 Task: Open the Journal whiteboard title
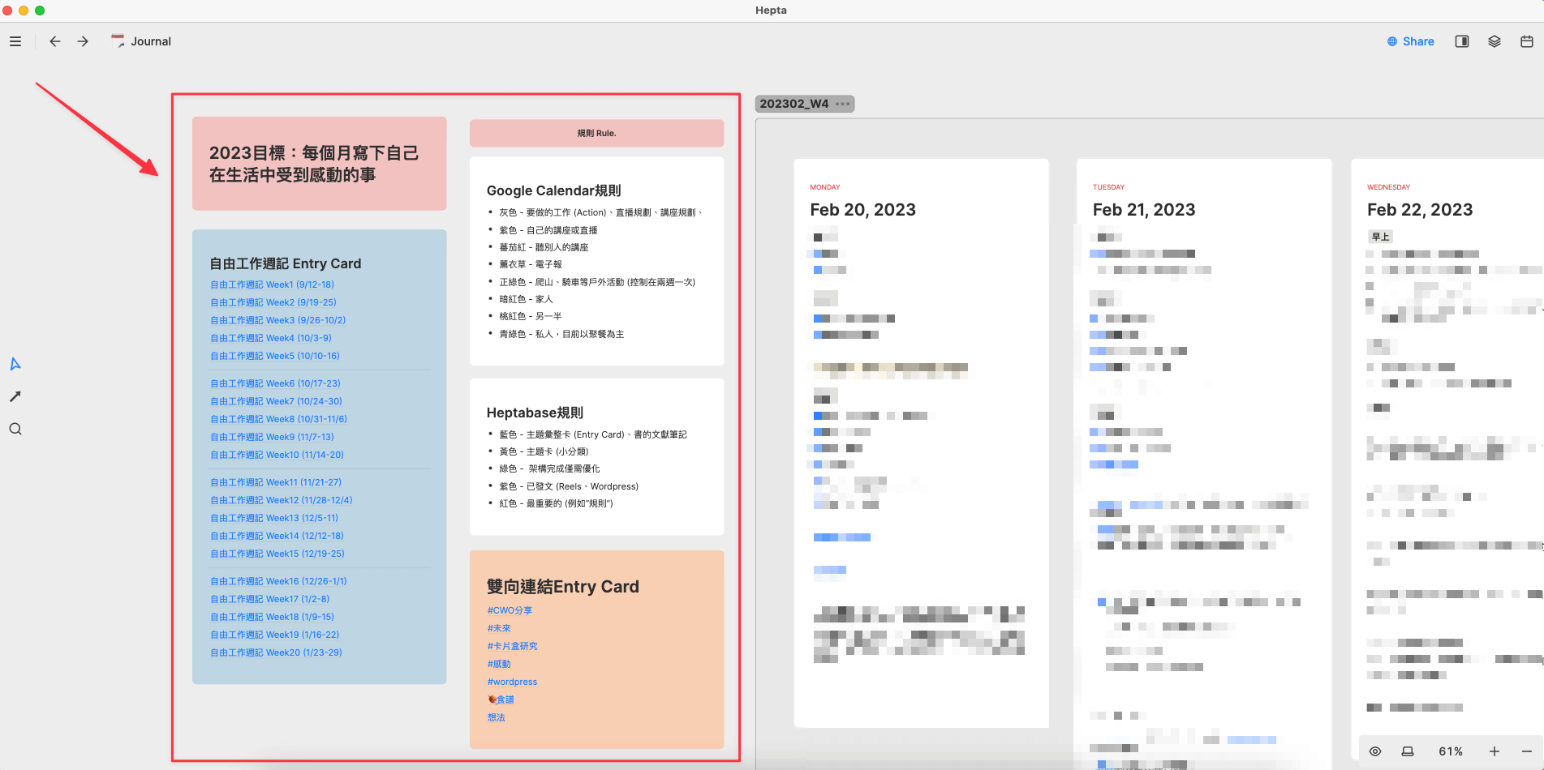pyautogui.click(x=151, y=41)
